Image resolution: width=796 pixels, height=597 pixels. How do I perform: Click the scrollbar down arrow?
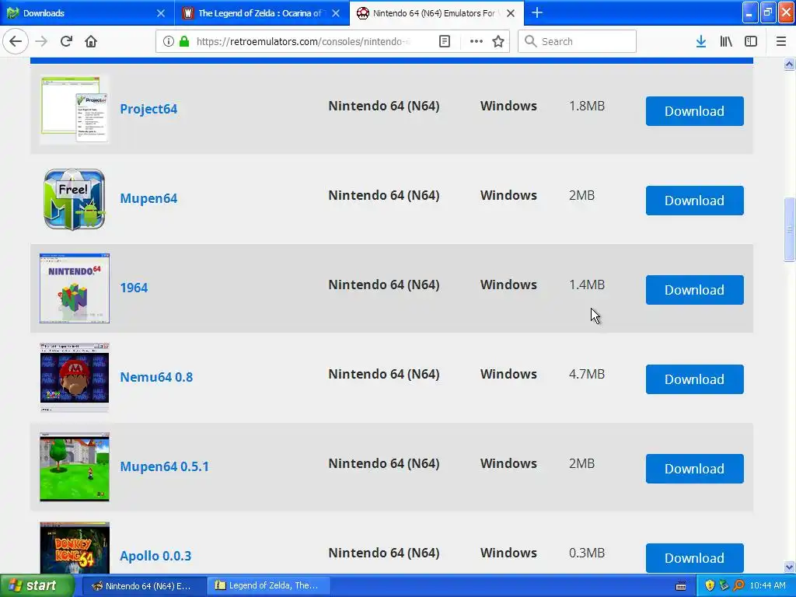click(790, 567)
